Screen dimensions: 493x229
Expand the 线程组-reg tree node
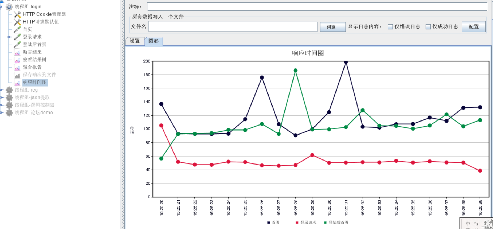1,90
